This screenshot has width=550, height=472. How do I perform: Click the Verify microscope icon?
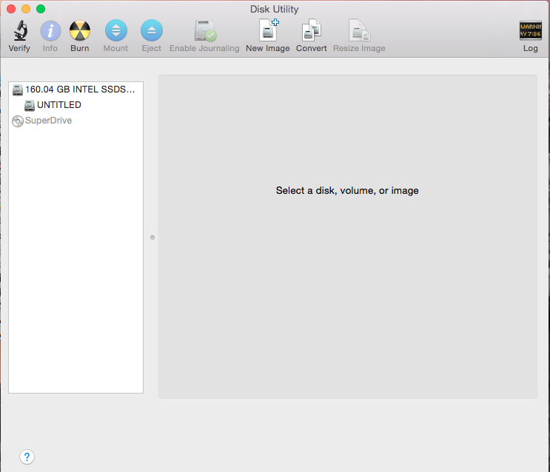20,30
